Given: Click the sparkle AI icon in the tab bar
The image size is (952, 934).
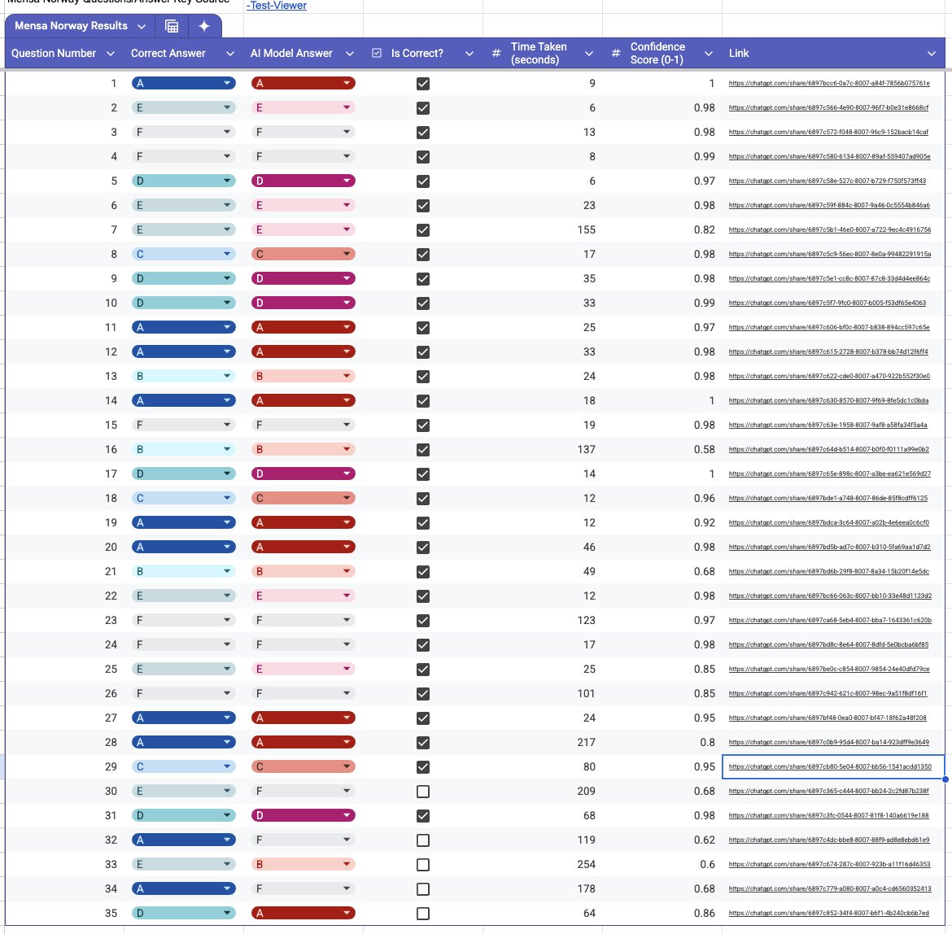Looking at the screenshot, I should coord(205,25).
